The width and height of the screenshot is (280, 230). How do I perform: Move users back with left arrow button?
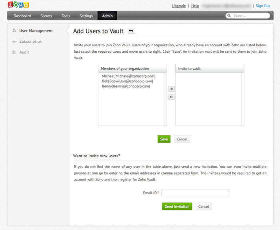click(x=171, y=97)
